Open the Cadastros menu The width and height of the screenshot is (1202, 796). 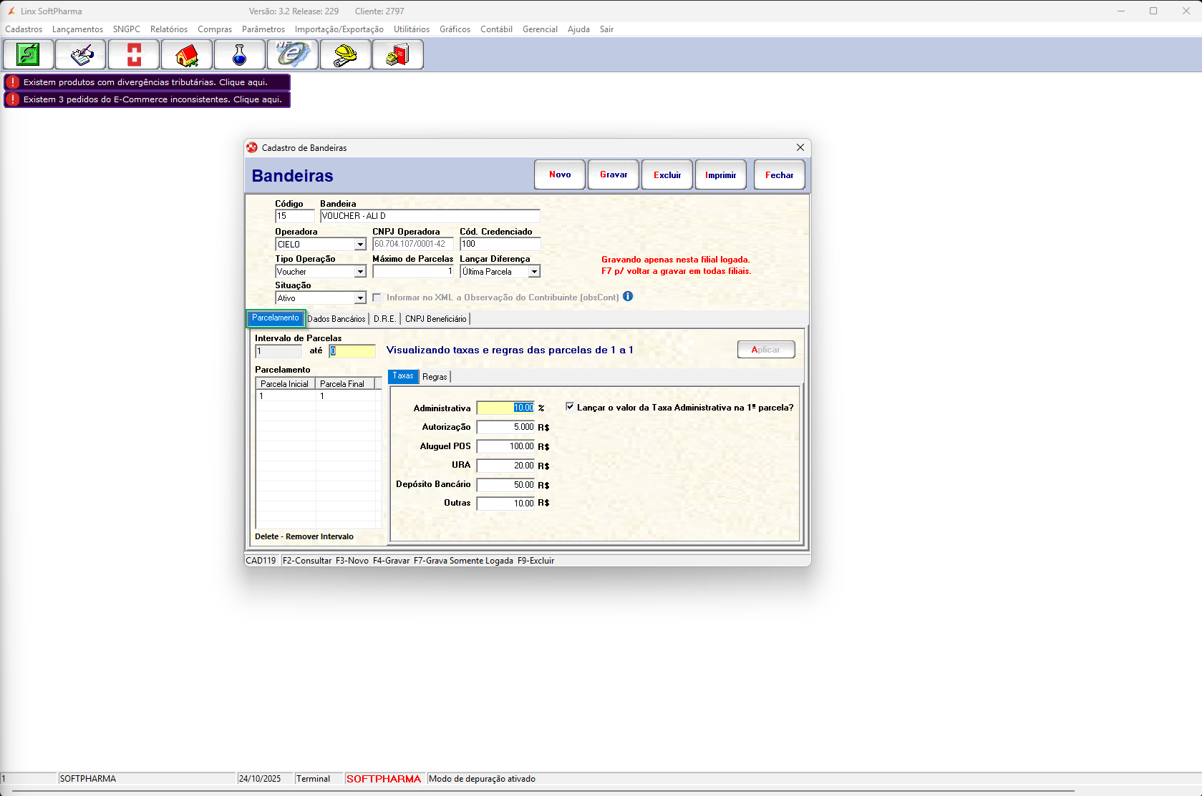tap(24, 29)
